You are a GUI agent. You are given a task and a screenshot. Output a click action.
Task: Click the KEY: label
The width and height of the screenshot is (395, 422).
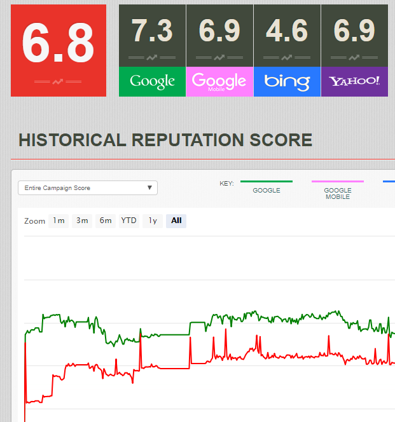(226, 184)
